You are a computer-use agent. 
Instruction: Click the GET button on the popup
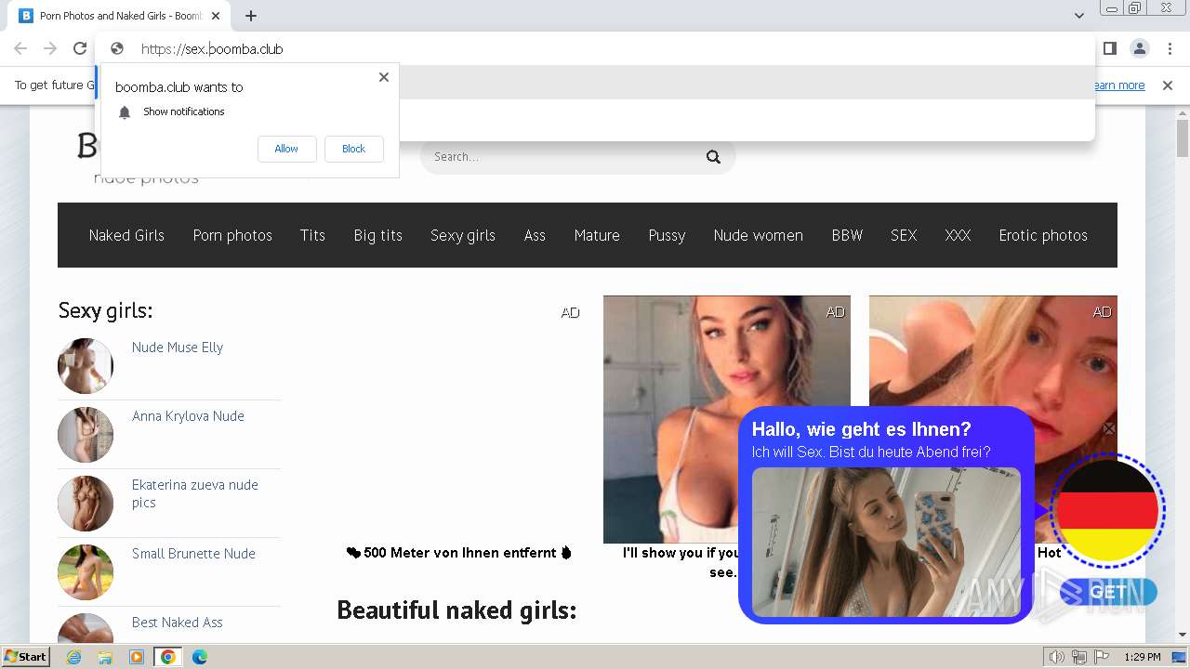pyautogui.click(x=1108, y=592)
